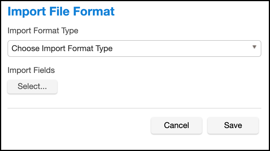
Task: Click the Select... button under Import Fields
Action: point(32,86)
